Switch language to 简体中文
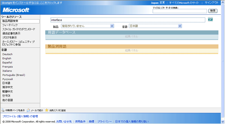Screen dimensions: 225x124 (x=8, y=87)
